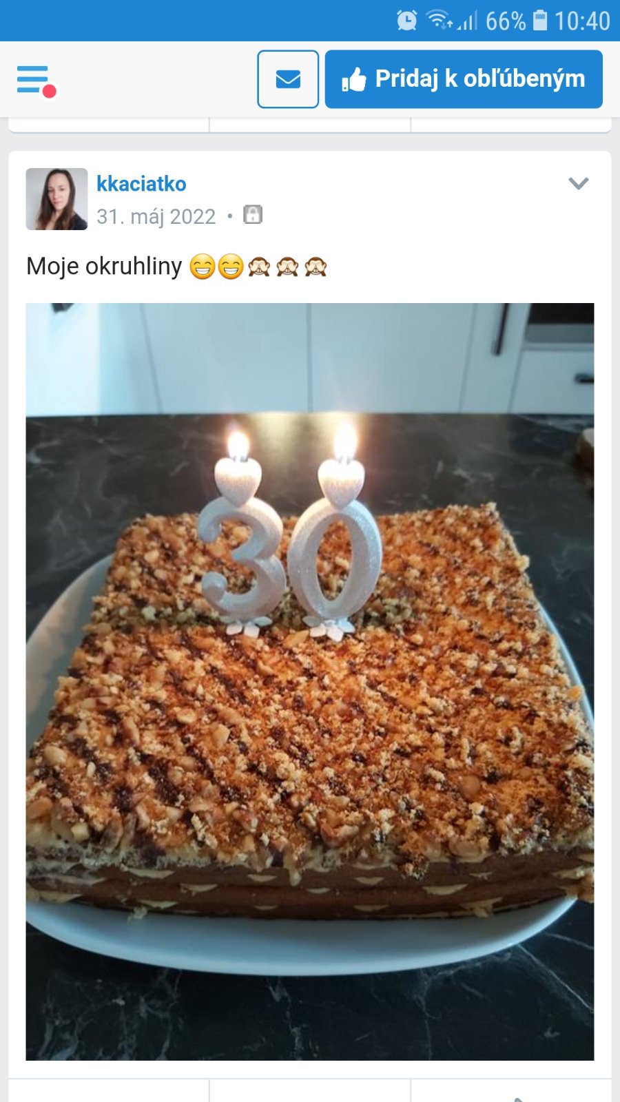Tap the 10:40 clock in status bar
620x1102 pixels.
[x=582, y=21]
